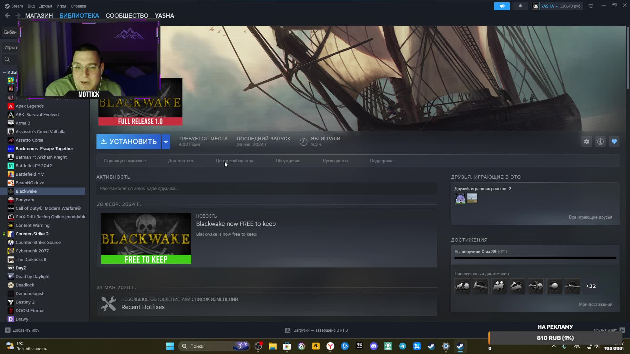The width and height of the screenshot is (630, 354).
Task: Click the achievements progress bar
Action: [535, 258]
